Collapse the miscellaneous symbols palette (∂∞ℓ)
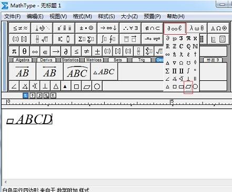232x192 pixels. 175,28
